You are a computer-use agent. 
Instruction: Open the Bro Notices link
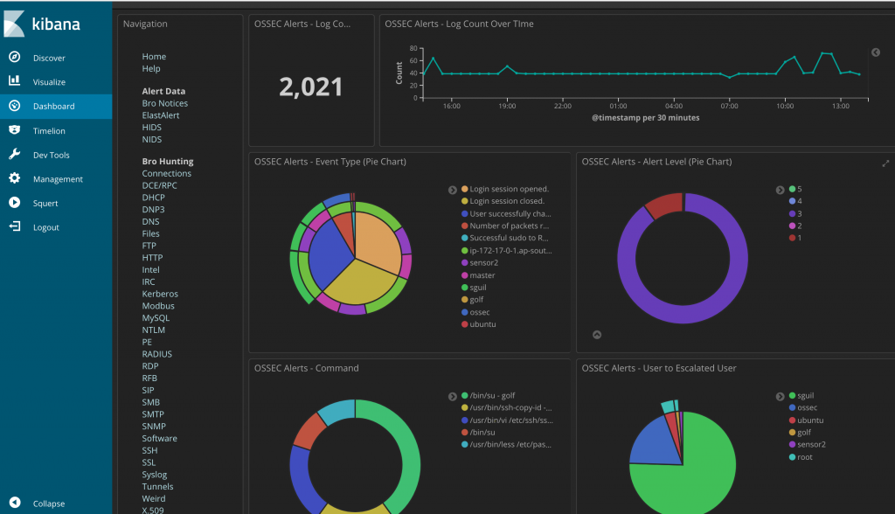tap(165, 103)
